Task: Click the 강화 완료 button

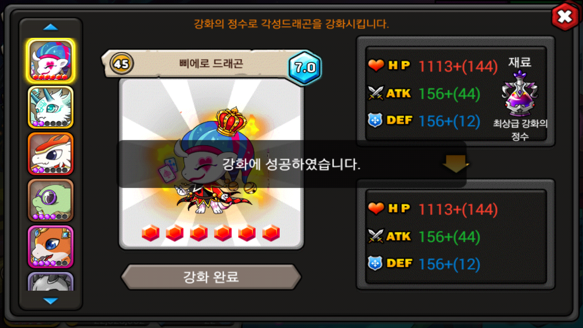Action: pos(211,277)
